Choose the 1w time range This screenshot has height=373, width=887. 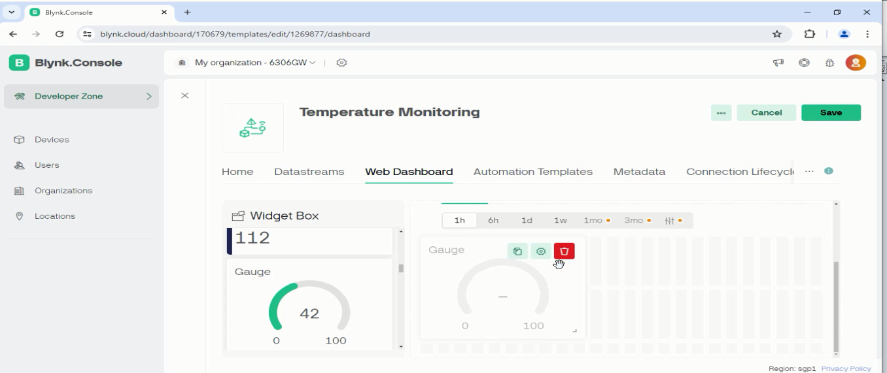pos(560,220)
